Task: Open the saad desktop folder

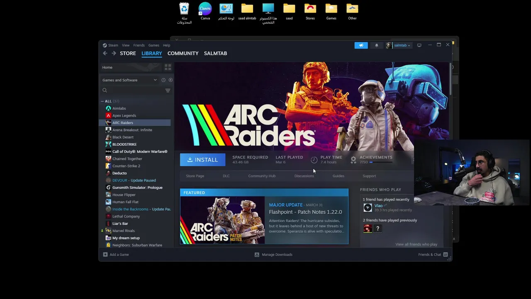Action: click(289, 11)
